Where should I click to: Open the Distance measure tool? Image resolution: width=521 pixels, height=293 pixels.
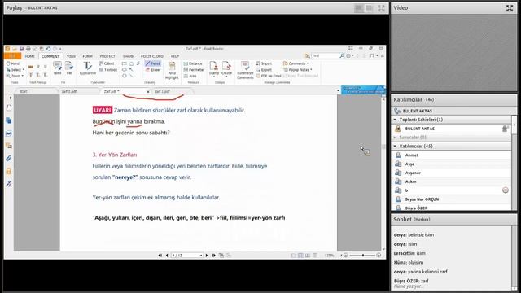point(193,63)
